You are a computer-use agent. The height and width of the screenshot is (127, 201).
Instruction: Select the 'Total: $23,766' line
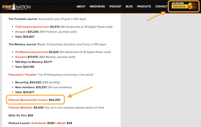pyautogui.click(x=25, y=67)
